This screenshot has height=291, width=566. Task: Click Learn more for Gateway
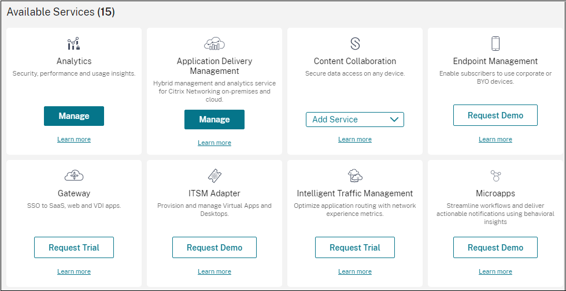click(74, 271)
